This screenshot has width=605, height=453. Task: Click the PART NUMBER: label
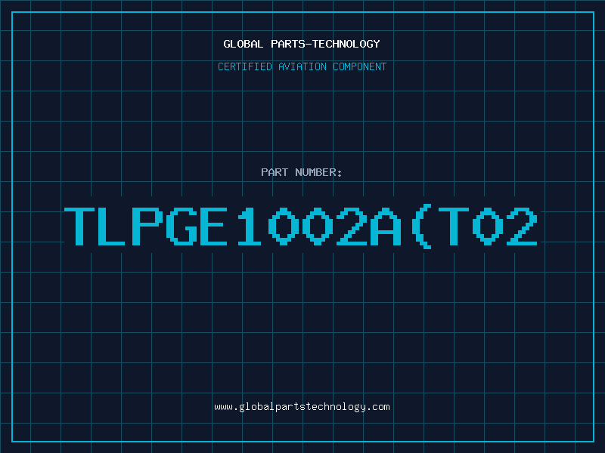pos(302,172)
